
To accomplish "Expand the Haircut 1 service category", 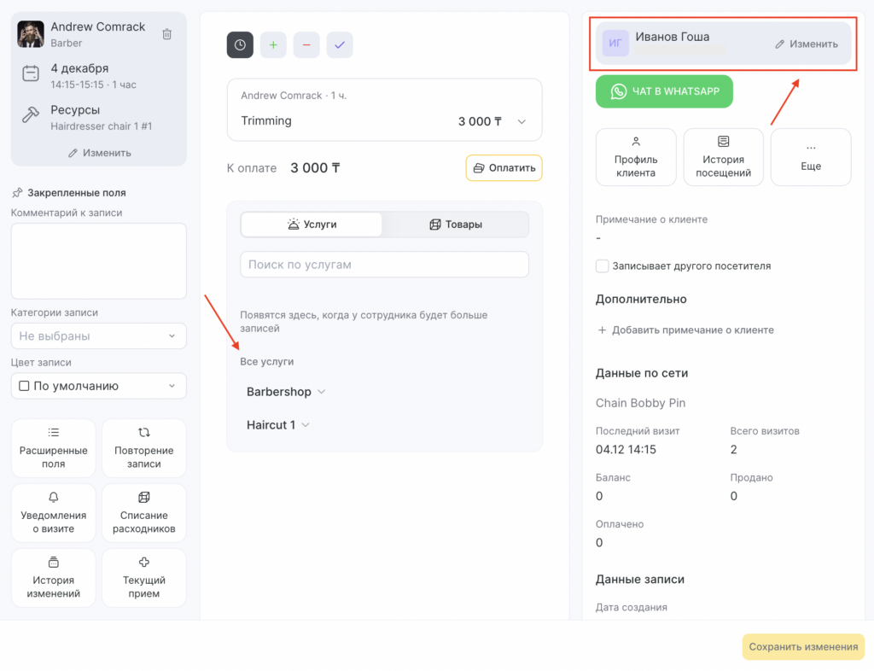I will click(x=278, y=425).
